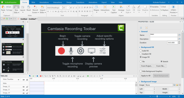
Task: Reset the slide layout
Action: (x=29, y=9)
